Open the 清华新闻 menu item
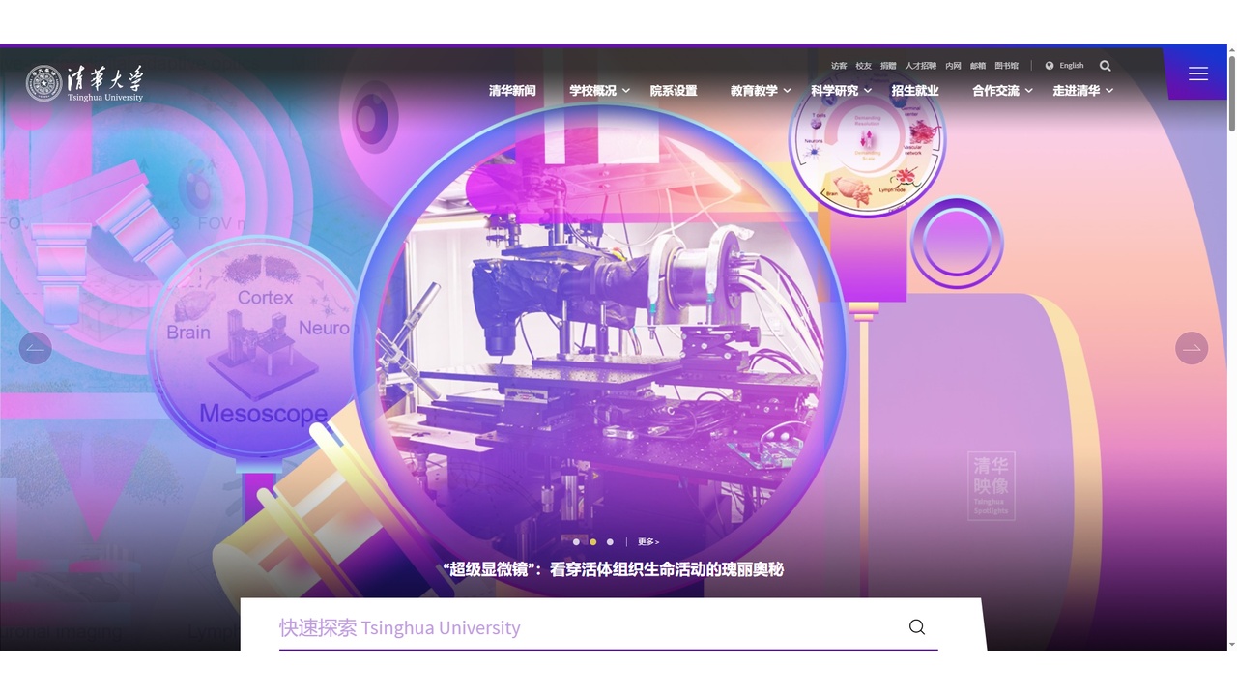Viewport: 1237px width, 696px height. (512, 90)
